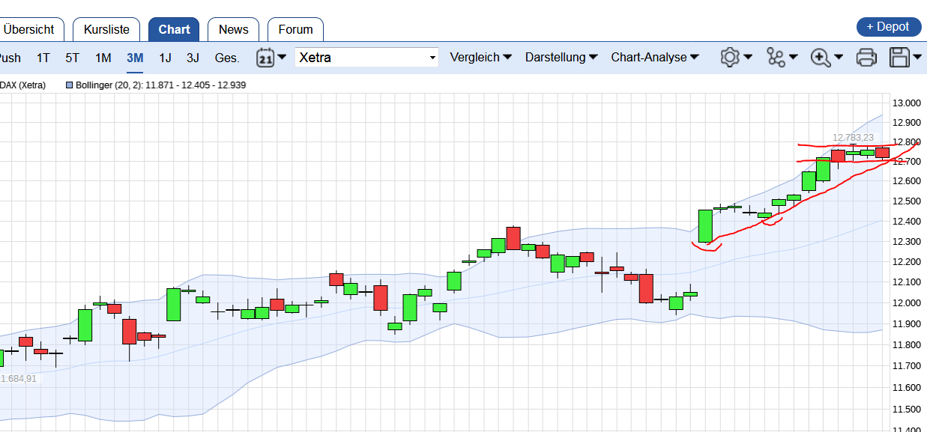This screenshot has width=927, height=432.
Task: Open the Xetra exchange combo box
Action: coord(367,58)
